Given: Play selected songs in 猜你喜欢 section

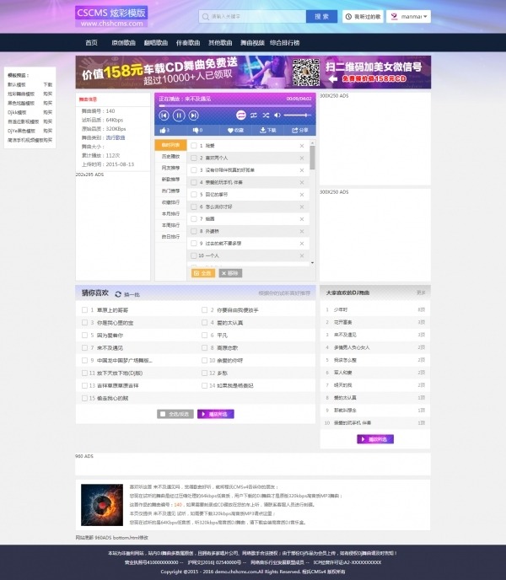Looking at the screenshot, I should click(215, 414).
